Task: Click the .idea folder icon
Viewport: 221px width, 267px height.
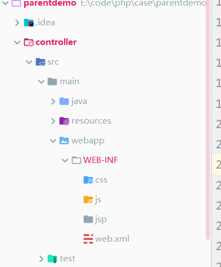Action: 29,22
